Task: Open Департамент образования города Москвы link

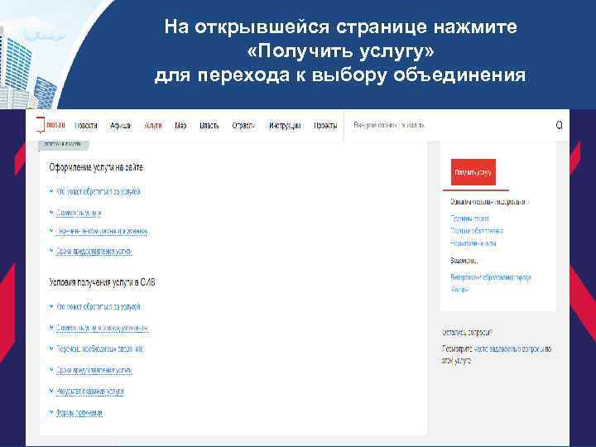Action: pos(490,283)
